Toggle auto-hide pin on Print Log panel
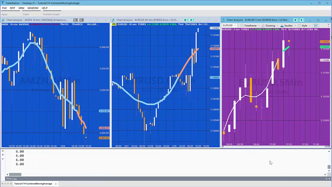Viewport: 332px width, 187px height. tap(3, 155)
